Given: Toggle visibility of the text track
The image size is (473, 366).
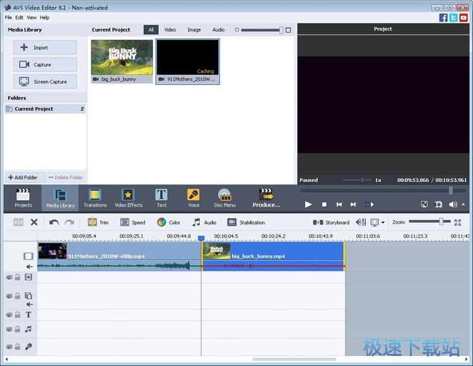Looking at the screenshot, I should 9,315.
